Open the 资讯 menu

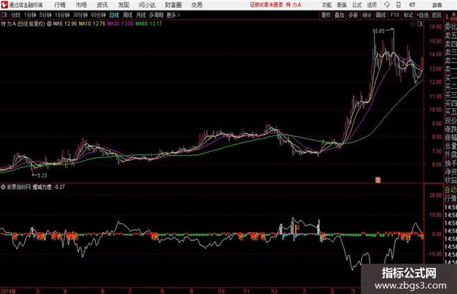[103, 5]
